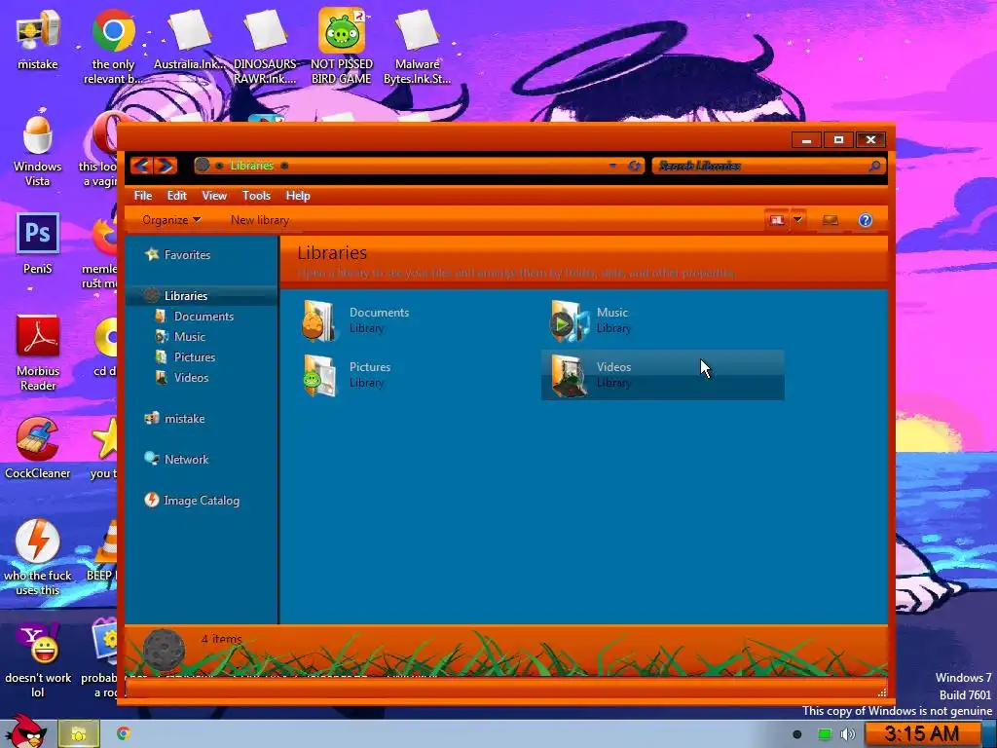Viewport: 997px width, 748px height.
Task: Click the address bar location icon
Action: (203, 166)
